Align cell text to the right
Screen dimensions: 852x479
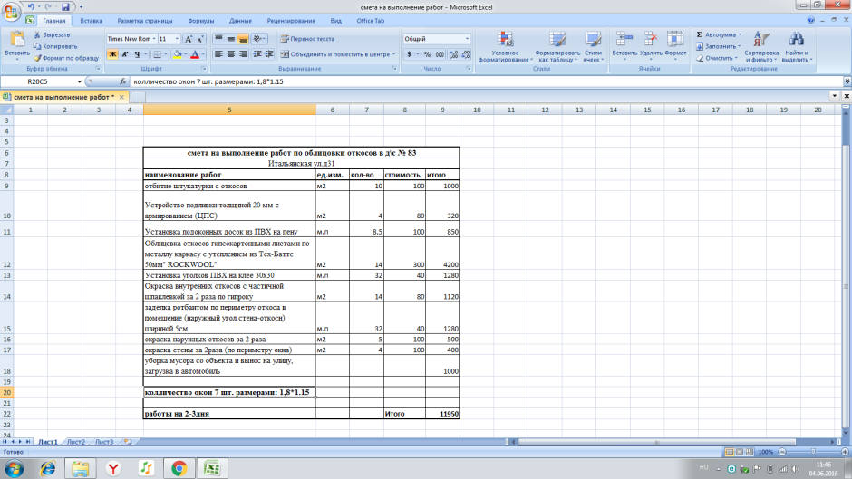(243, 54)
